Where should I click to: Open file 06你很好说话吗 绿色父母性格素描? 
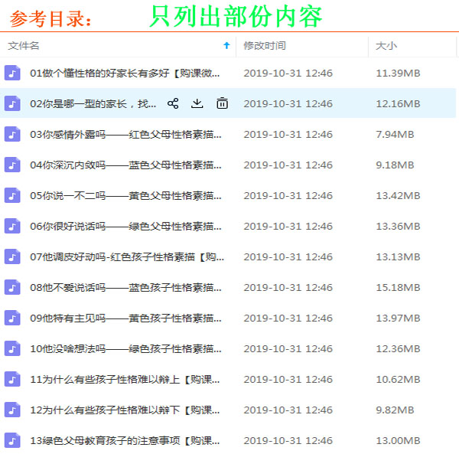coord(126,226)
